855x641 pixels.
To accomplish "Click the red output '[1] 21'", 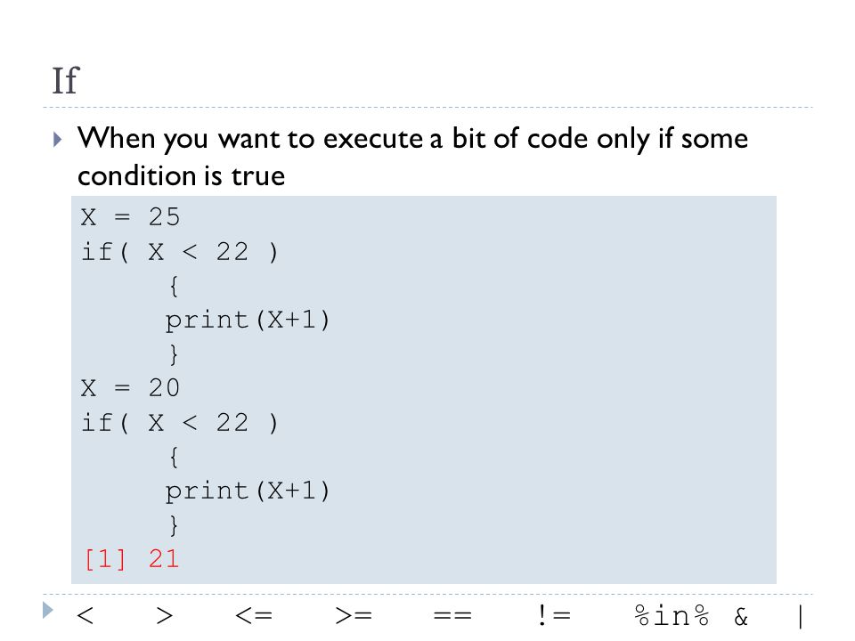I will pyautogui.click(x=132, y=559).
